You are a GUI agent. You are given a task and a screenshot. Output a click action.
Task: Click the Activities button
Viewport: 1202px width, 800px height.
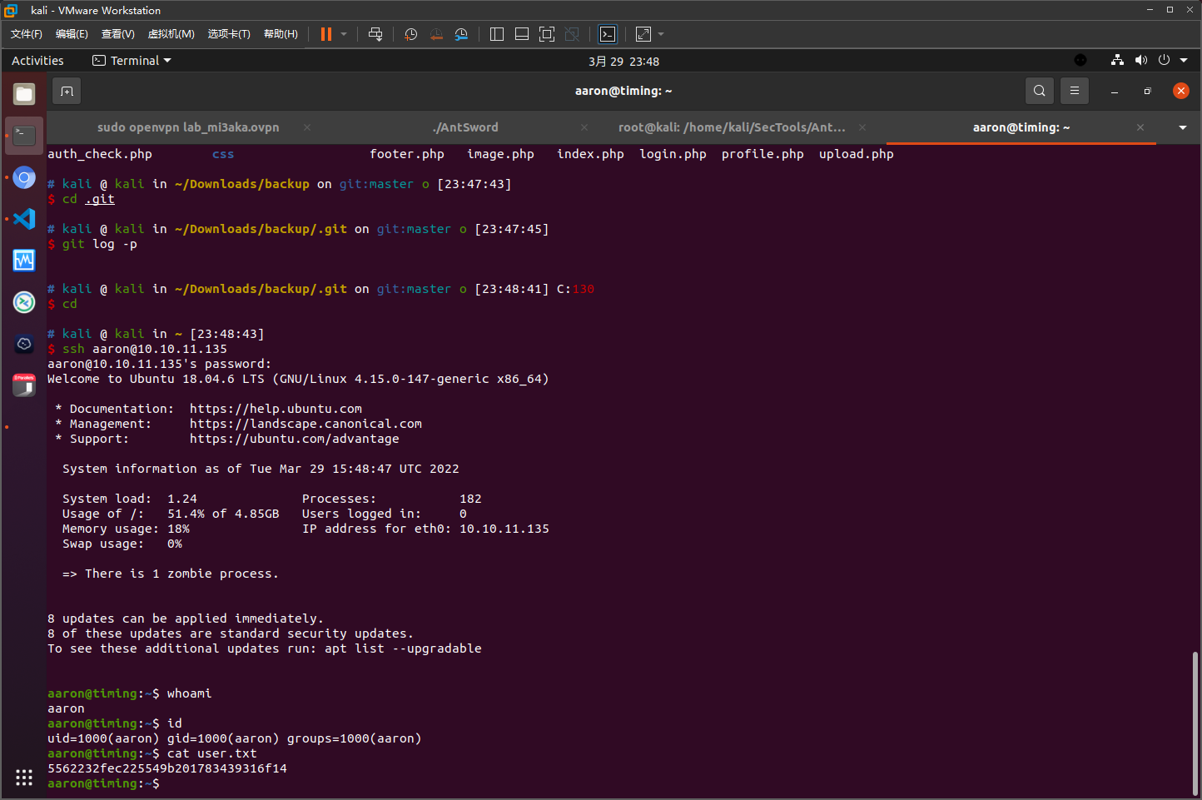[37, 61]
